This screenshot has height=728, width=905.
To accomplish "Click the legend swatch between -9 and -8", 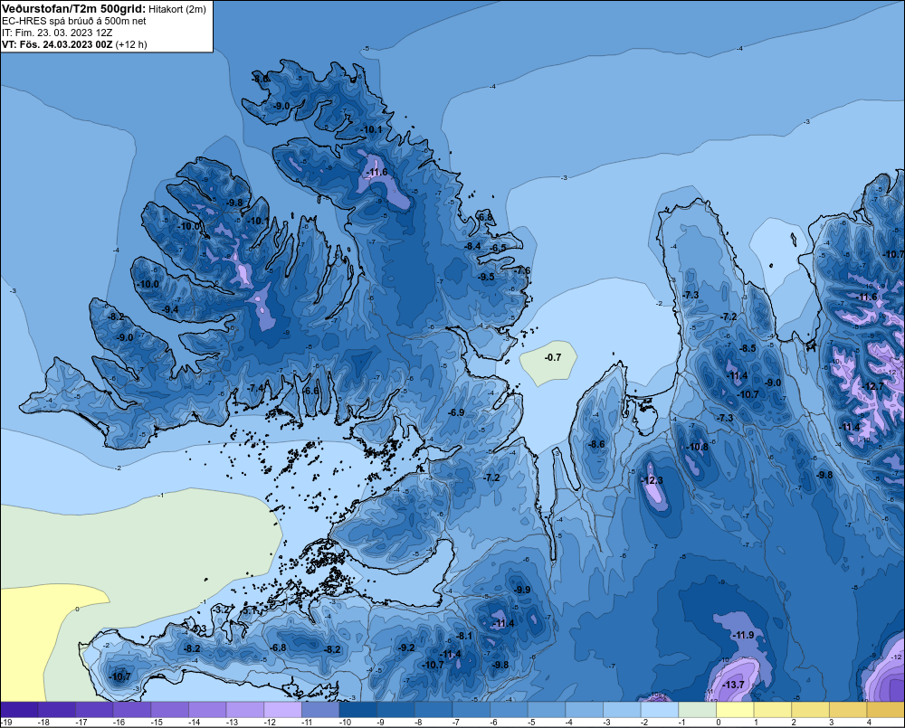I will pos(396,710).
